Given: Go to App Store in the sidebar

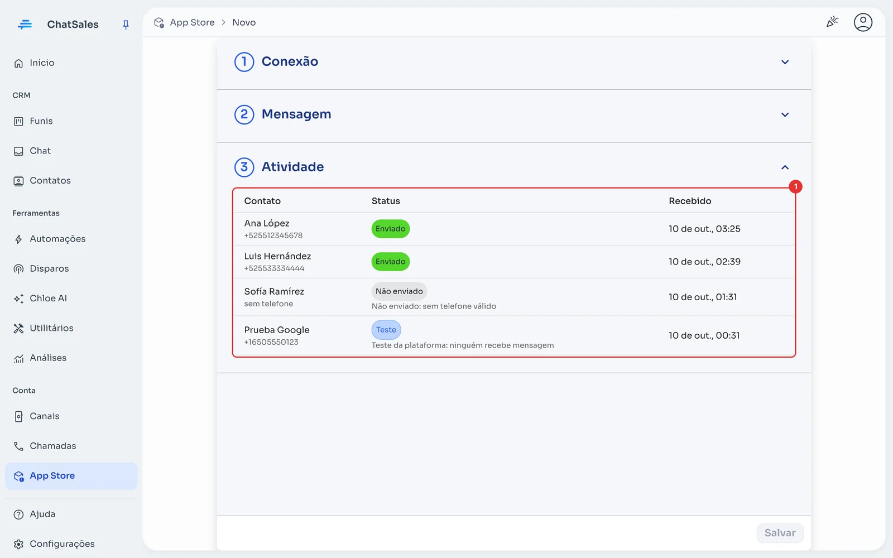Looking at the screenshot, I should click(71, 476).
